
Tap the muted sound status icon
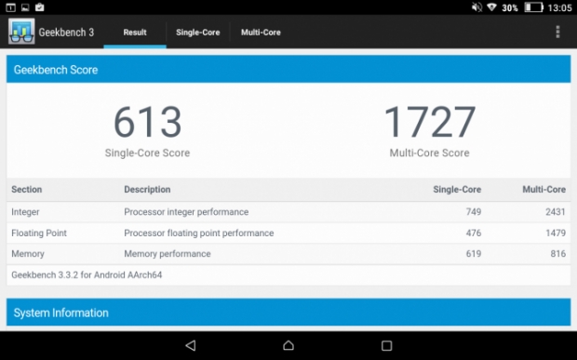[x=476, y=7]
